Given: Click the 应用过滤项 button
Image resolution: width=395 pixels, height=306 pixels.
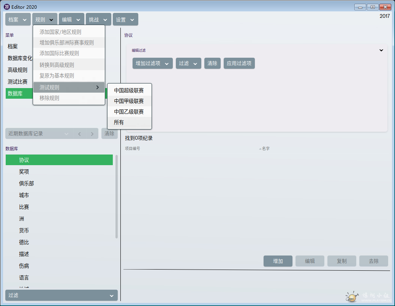Looking at the screenshot, I should tap(239, 63).
